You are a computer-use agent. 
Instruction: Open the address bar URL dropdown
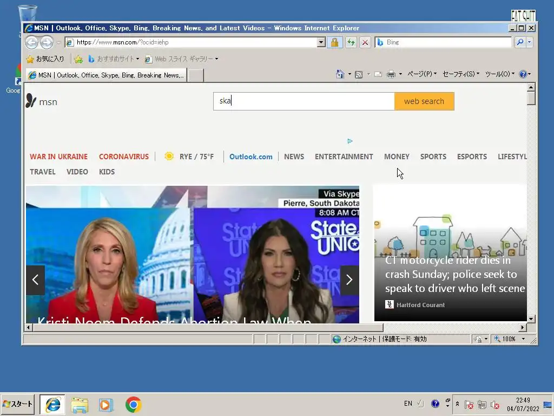[321, 42]
